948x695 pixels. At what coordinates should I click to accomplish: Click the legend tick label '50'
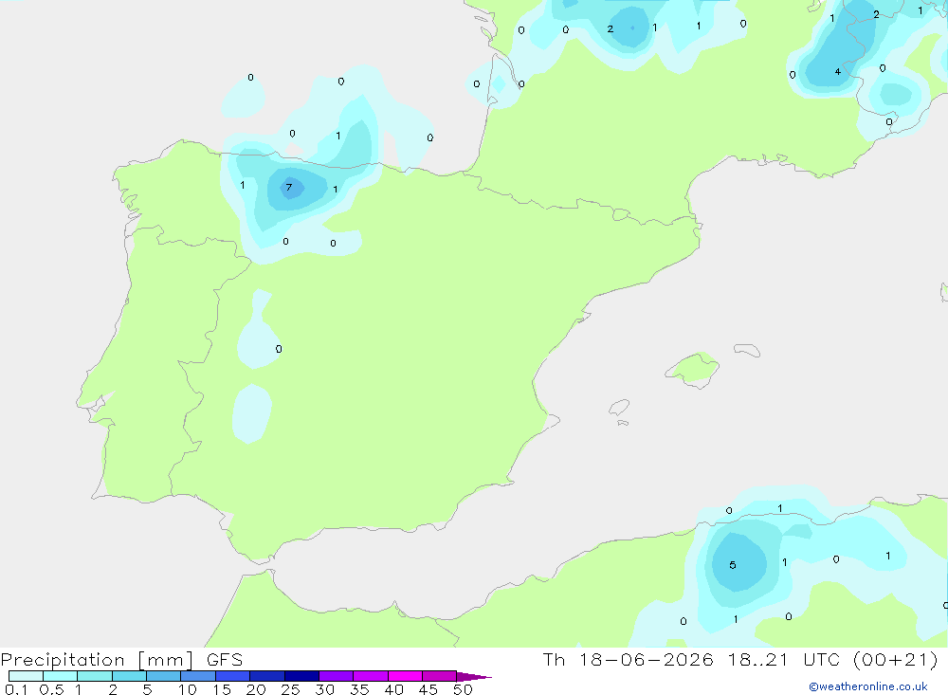click(x=463, y=689)
